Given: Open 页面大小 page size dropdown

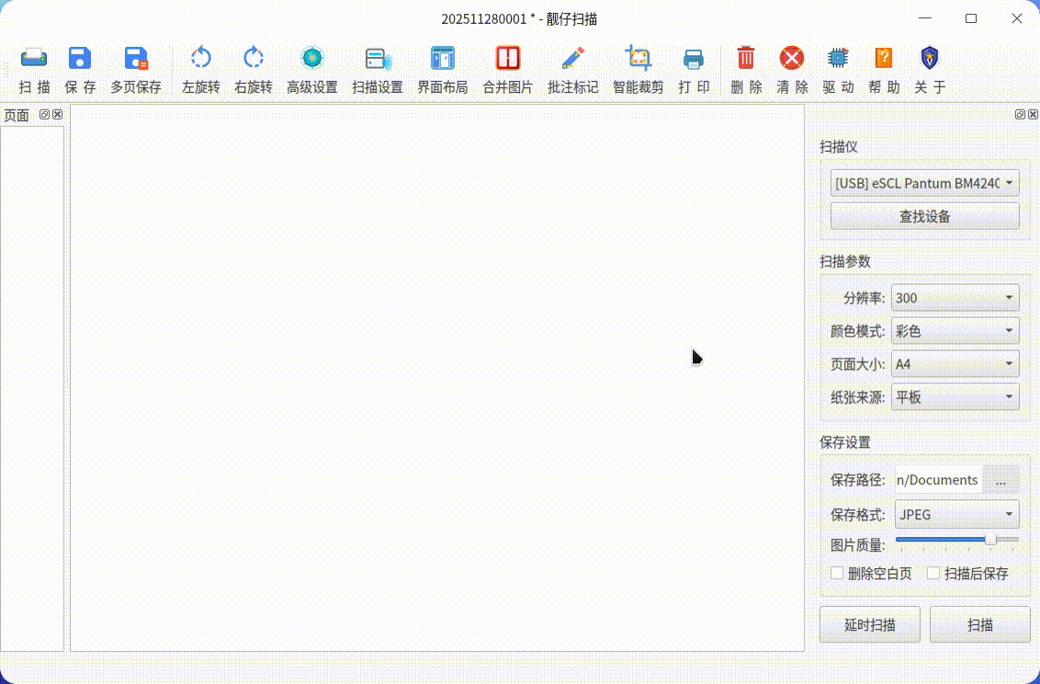Looking at the screenshot, I should (x=955, y=363).
